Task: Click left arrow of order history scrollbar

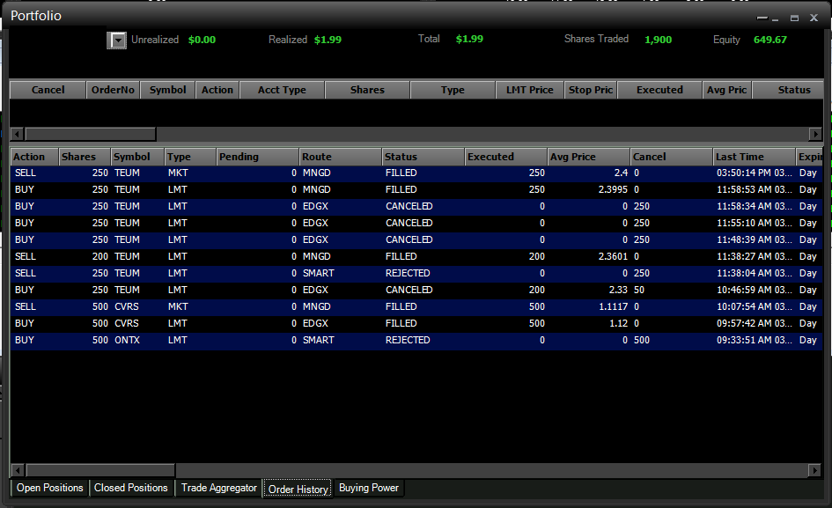Action: pos(17,470)
